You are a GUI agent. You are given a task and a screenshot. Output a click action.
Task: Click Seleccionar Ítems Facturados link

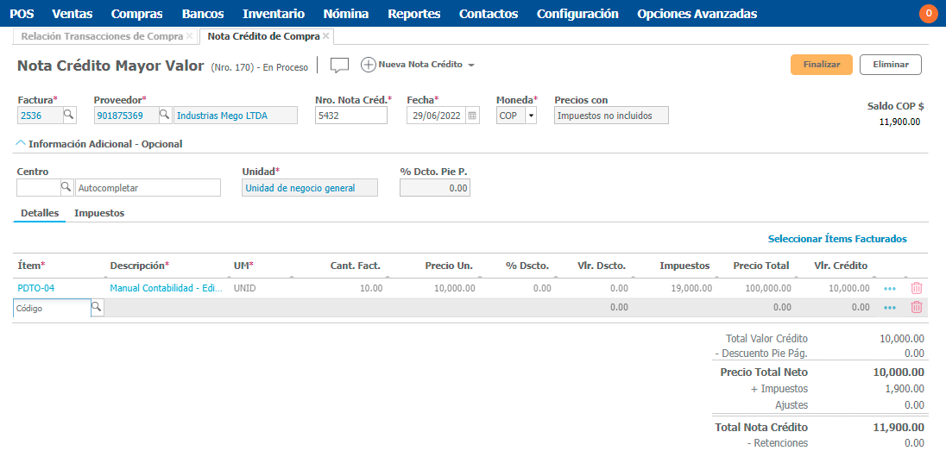[x=836, y=239]
